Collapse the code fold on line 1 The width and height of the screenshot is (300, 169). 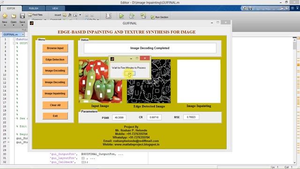pos(14,39)
